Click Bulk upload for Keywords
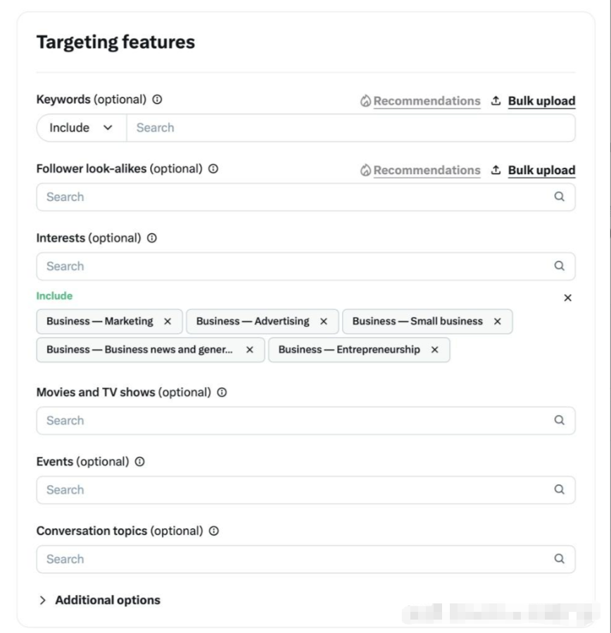 pyautogui.click(x=541, y=101)
